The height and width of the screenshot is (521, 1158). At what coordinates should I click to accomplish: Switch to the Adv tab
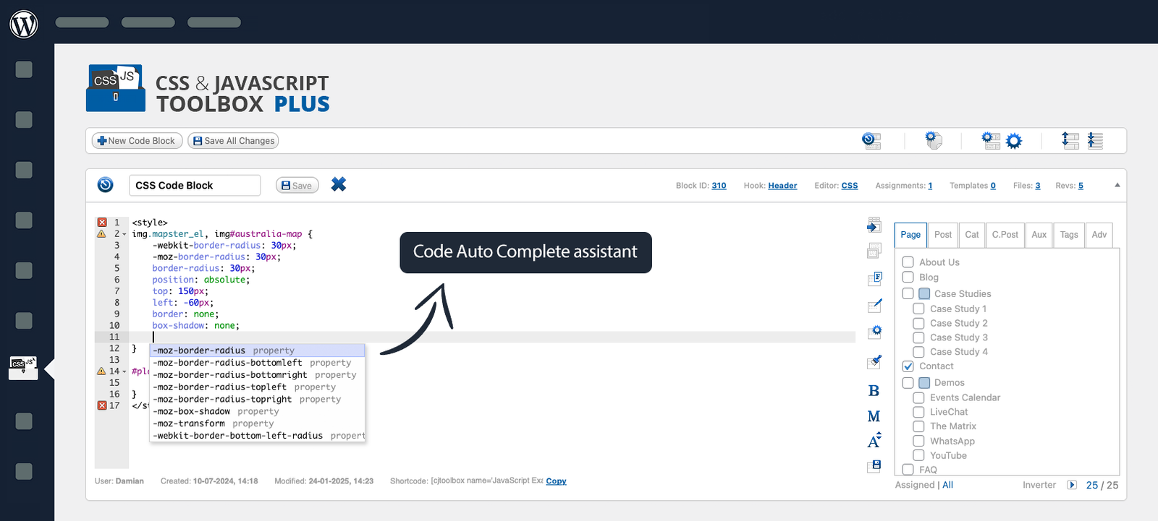coord(1099,235)
